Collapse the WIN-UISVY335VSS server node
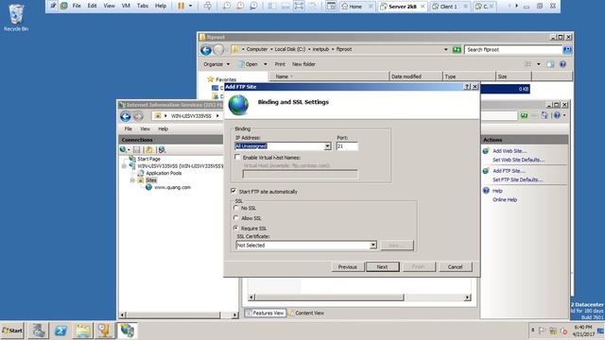 point(124,166)
